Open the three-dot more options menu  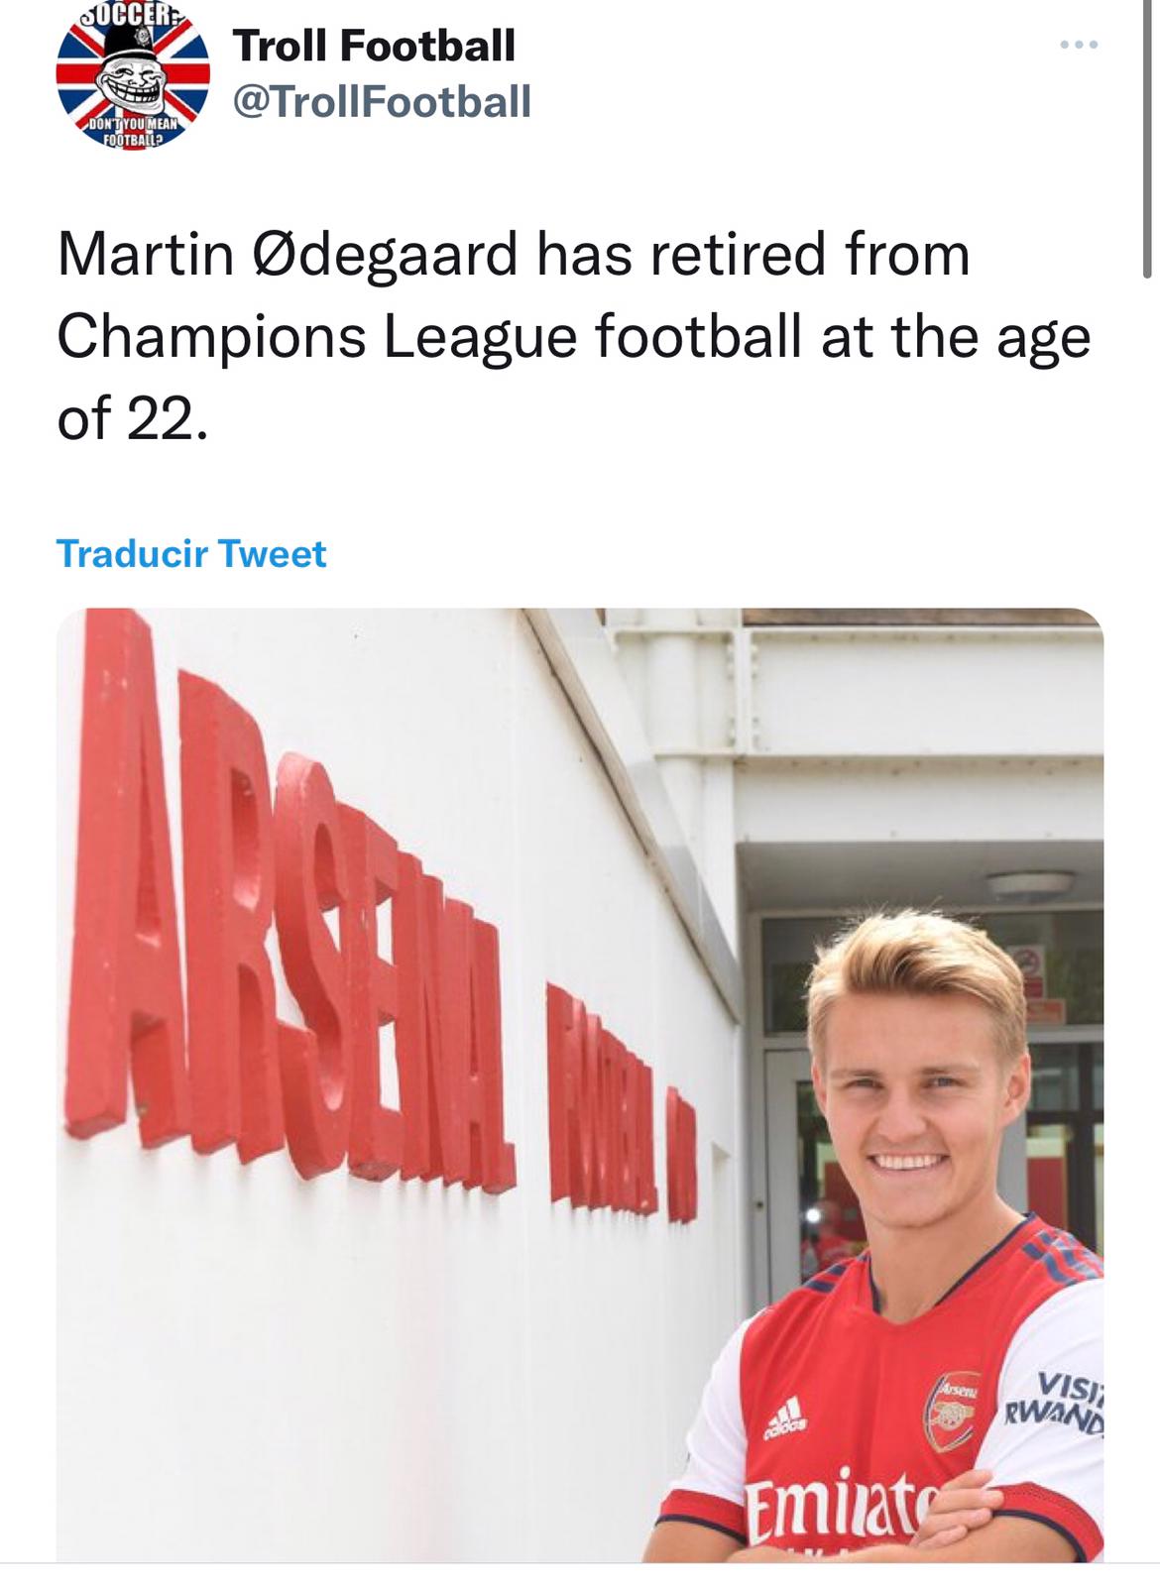coord(1078,45)
